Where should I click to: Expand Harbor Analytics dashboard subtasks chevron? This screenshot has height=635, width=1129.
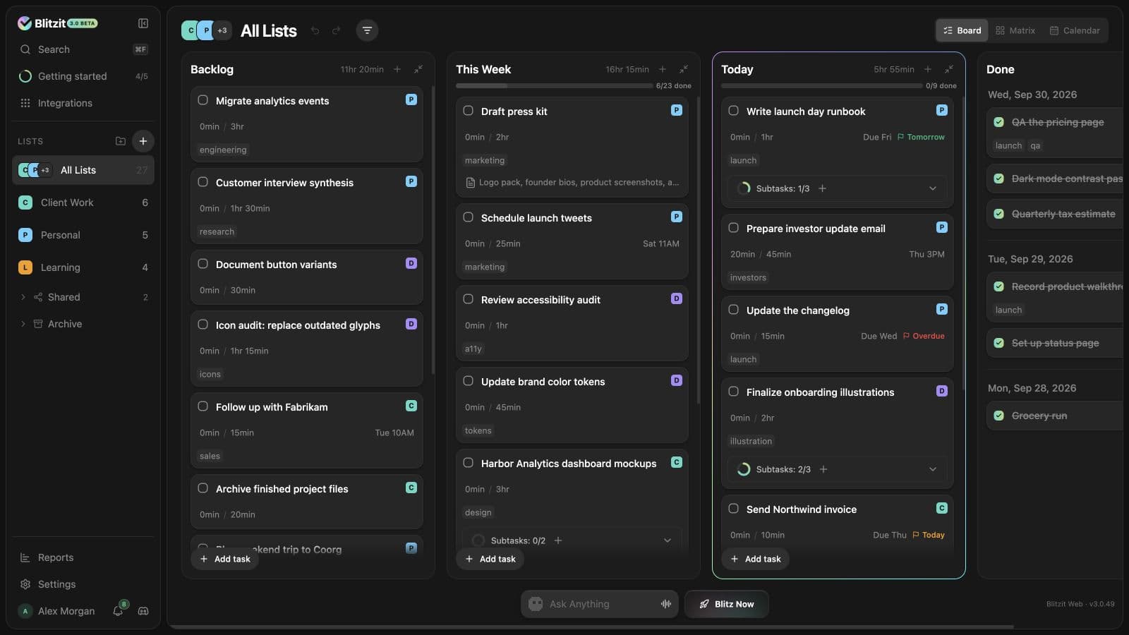tap(668, 540)
